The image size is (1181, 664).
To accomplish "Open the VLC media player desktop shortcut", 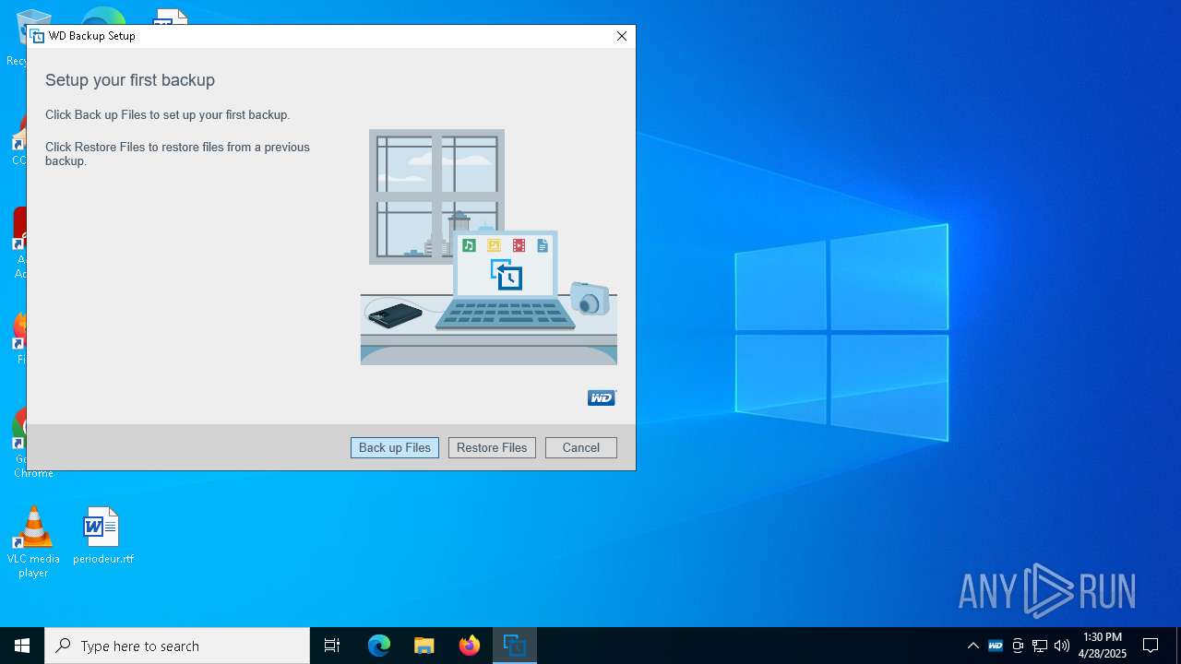I will click(33, 542).
